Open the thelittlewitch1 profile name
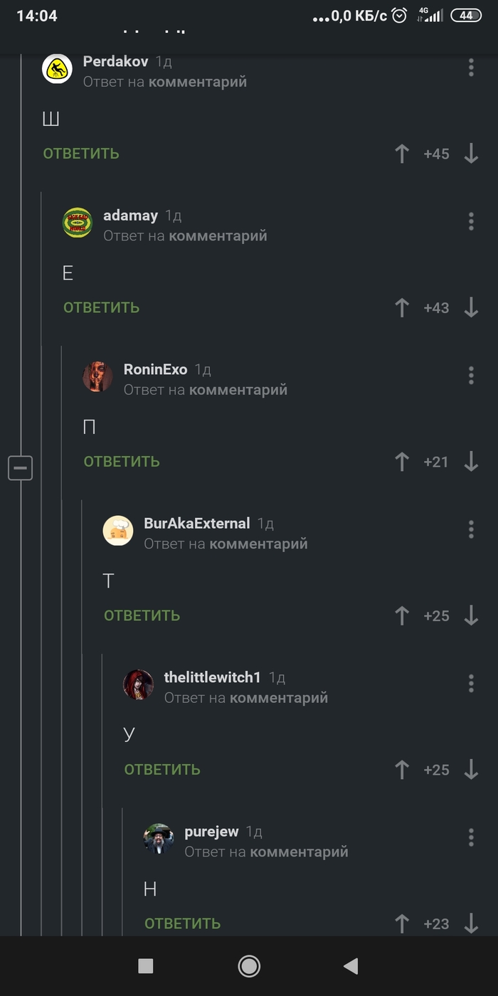The width and height of the screenshot is (498, 996). [213, 677]
